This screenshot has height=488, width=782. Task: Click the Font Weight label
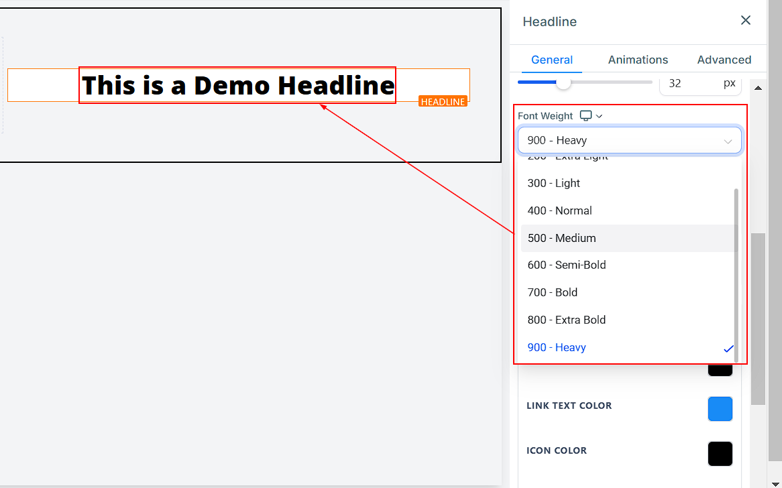point(545,116)
